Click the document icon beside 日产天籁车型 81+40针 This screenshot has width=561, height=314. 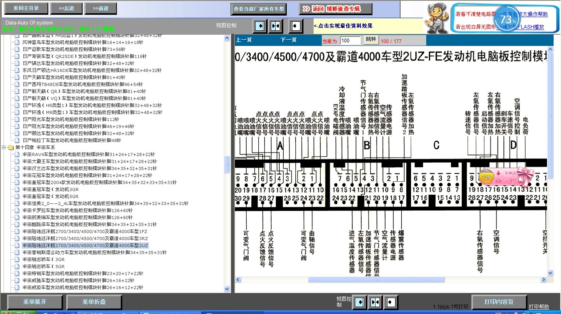coord(17,77)
